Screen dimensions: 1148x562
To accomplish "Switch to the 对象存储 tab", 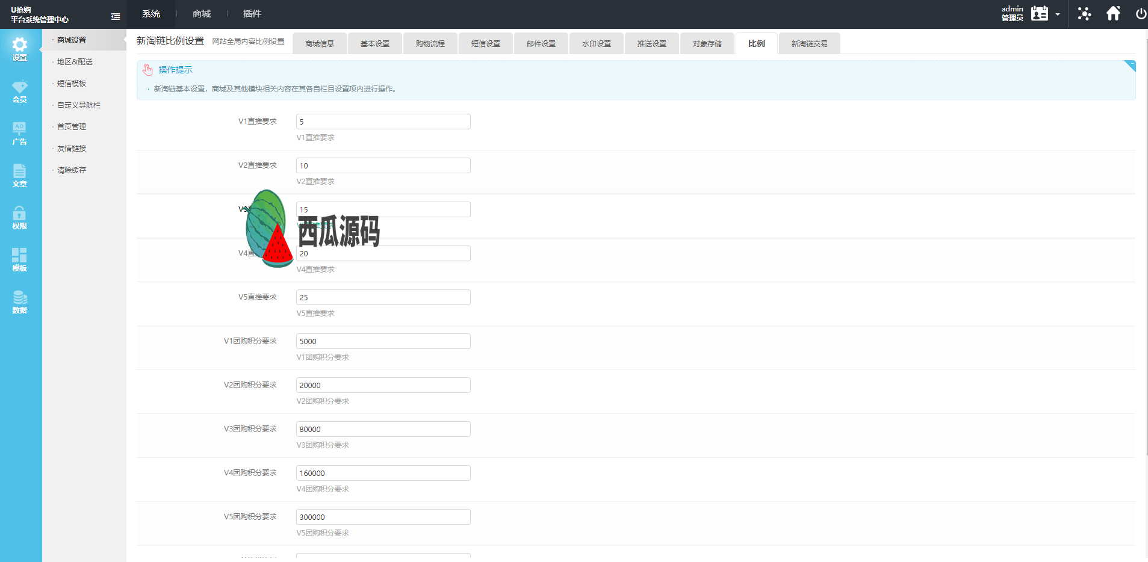I will [x=707, y=43].
